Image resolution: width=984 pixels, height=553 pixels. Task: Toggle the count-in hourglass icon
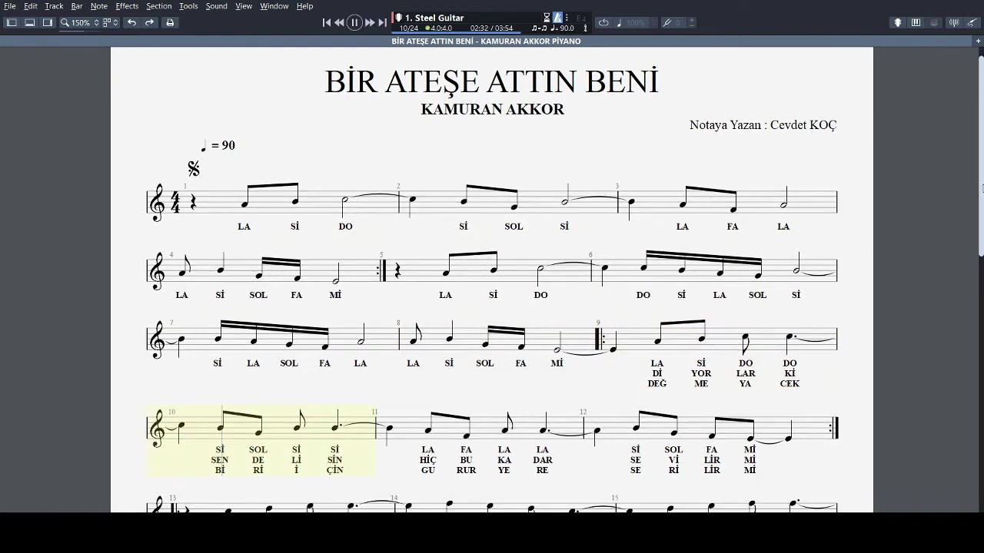[547, 18]
